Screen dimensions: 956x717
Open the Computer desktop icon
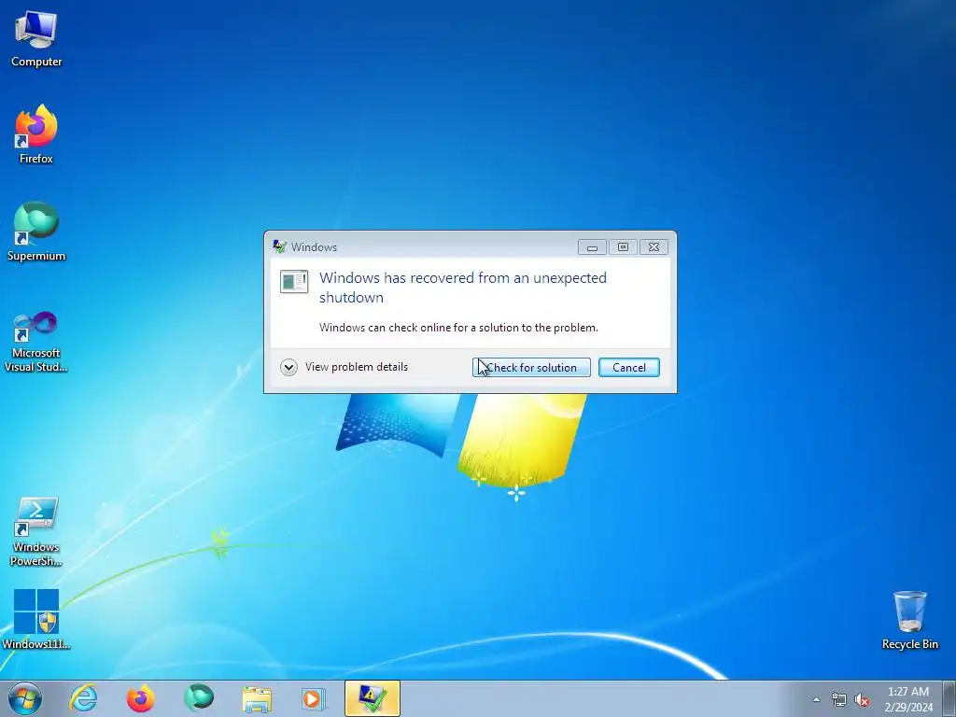(36, 39)
